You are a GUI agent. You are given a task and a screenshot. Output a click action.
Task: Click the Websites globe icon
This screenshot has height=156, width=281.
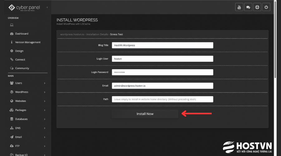pyautogui.click(x=12, y=101)
